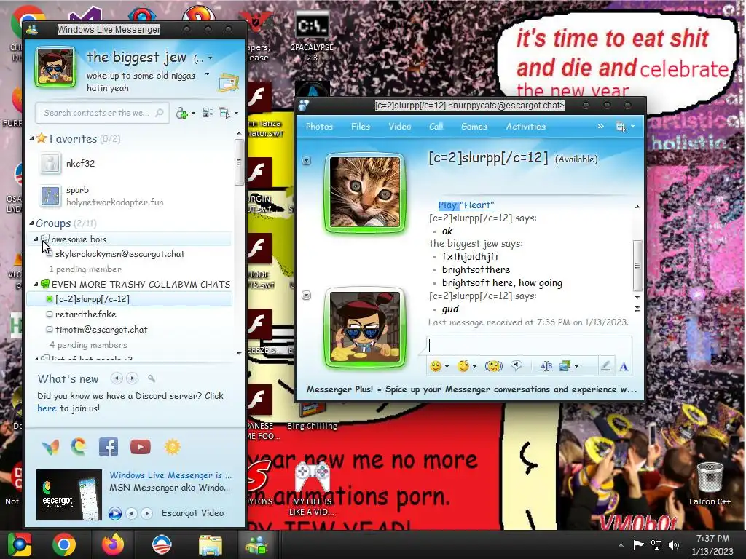Click the 'here' Discord link
Viewport: 746px width, 559px height.
click(x=47, y=408)
